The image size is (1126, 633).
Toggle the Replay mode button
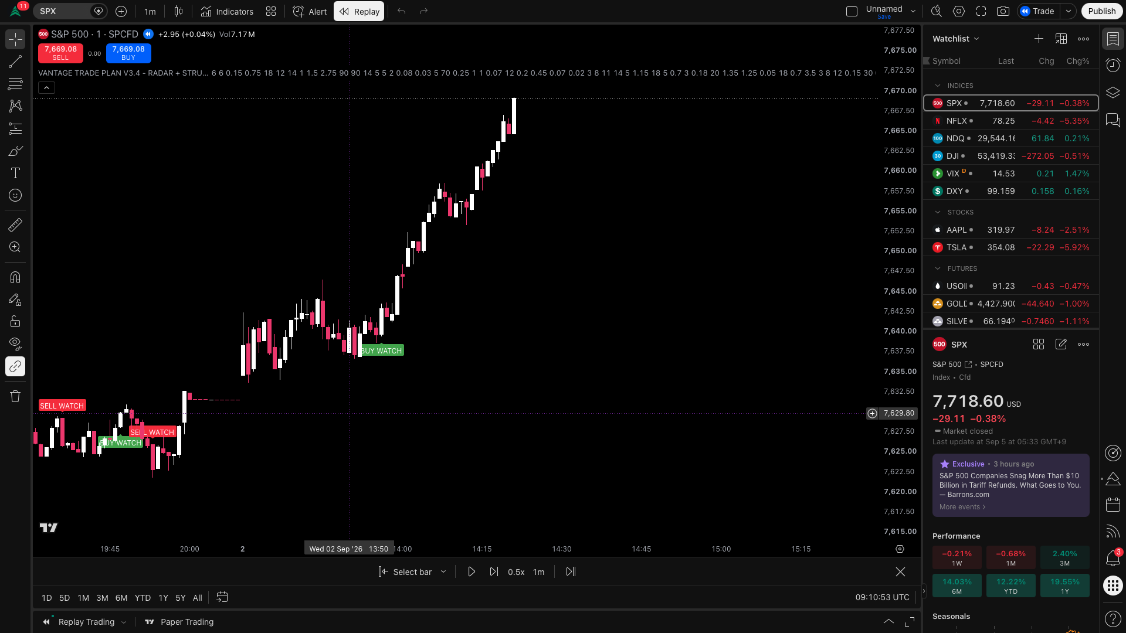(x=359, y=11)
